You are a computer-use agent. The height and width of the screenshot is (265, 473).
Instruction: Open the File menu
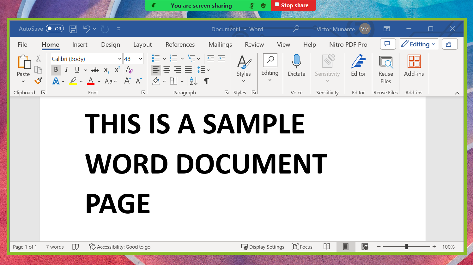click(x=22, y=44)
